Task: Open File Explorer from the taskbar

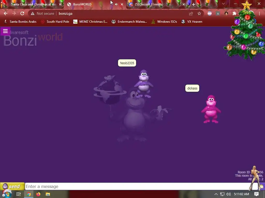Action: coord(48,194)
